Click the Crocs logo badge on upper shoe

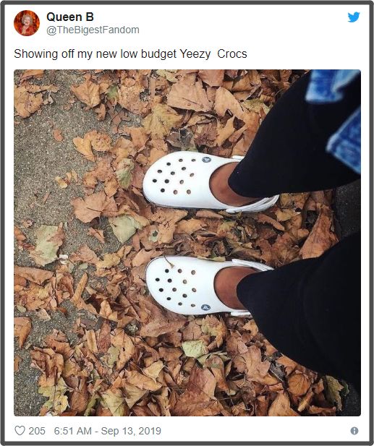click(x=207, y=160)
